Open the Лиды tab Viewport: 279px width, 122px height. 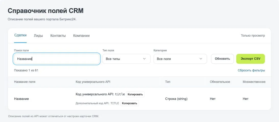click(38, 36)
